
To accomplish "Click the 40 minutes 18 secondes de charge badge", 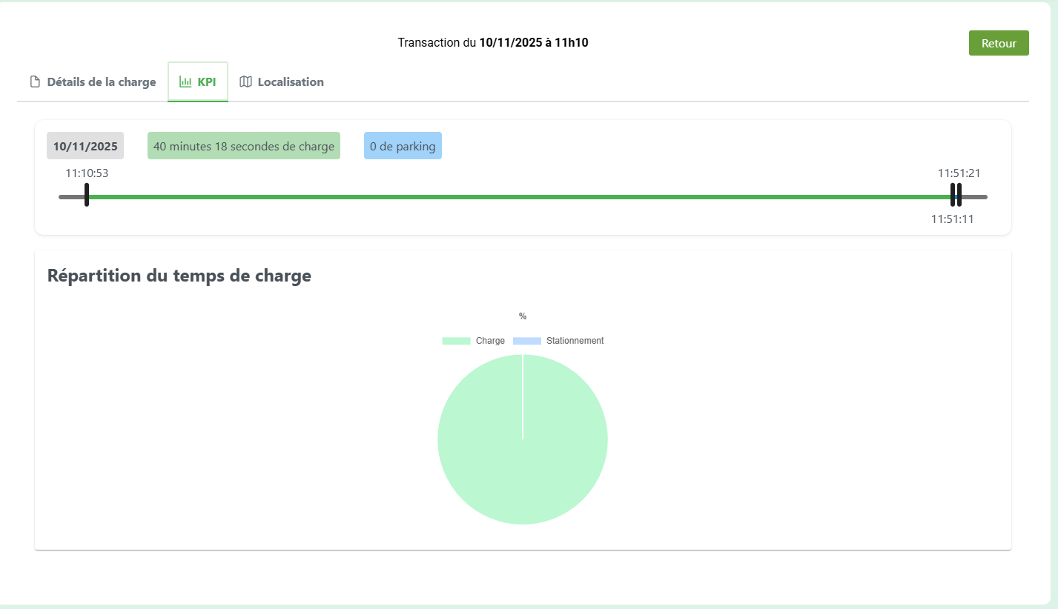I will 243,146.
